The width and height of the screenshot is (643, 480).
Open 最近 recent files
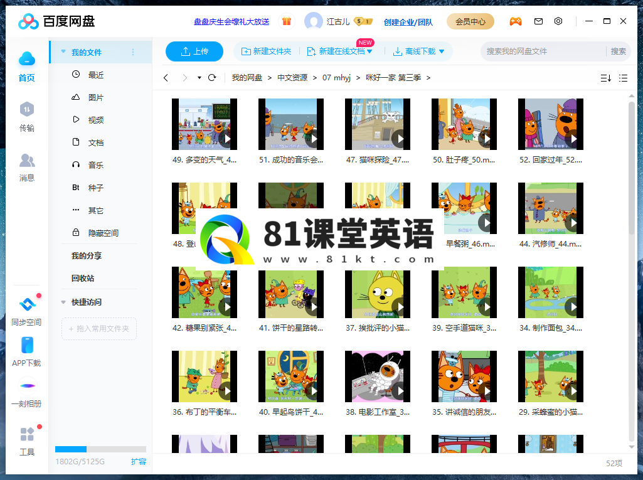(95, 75)
